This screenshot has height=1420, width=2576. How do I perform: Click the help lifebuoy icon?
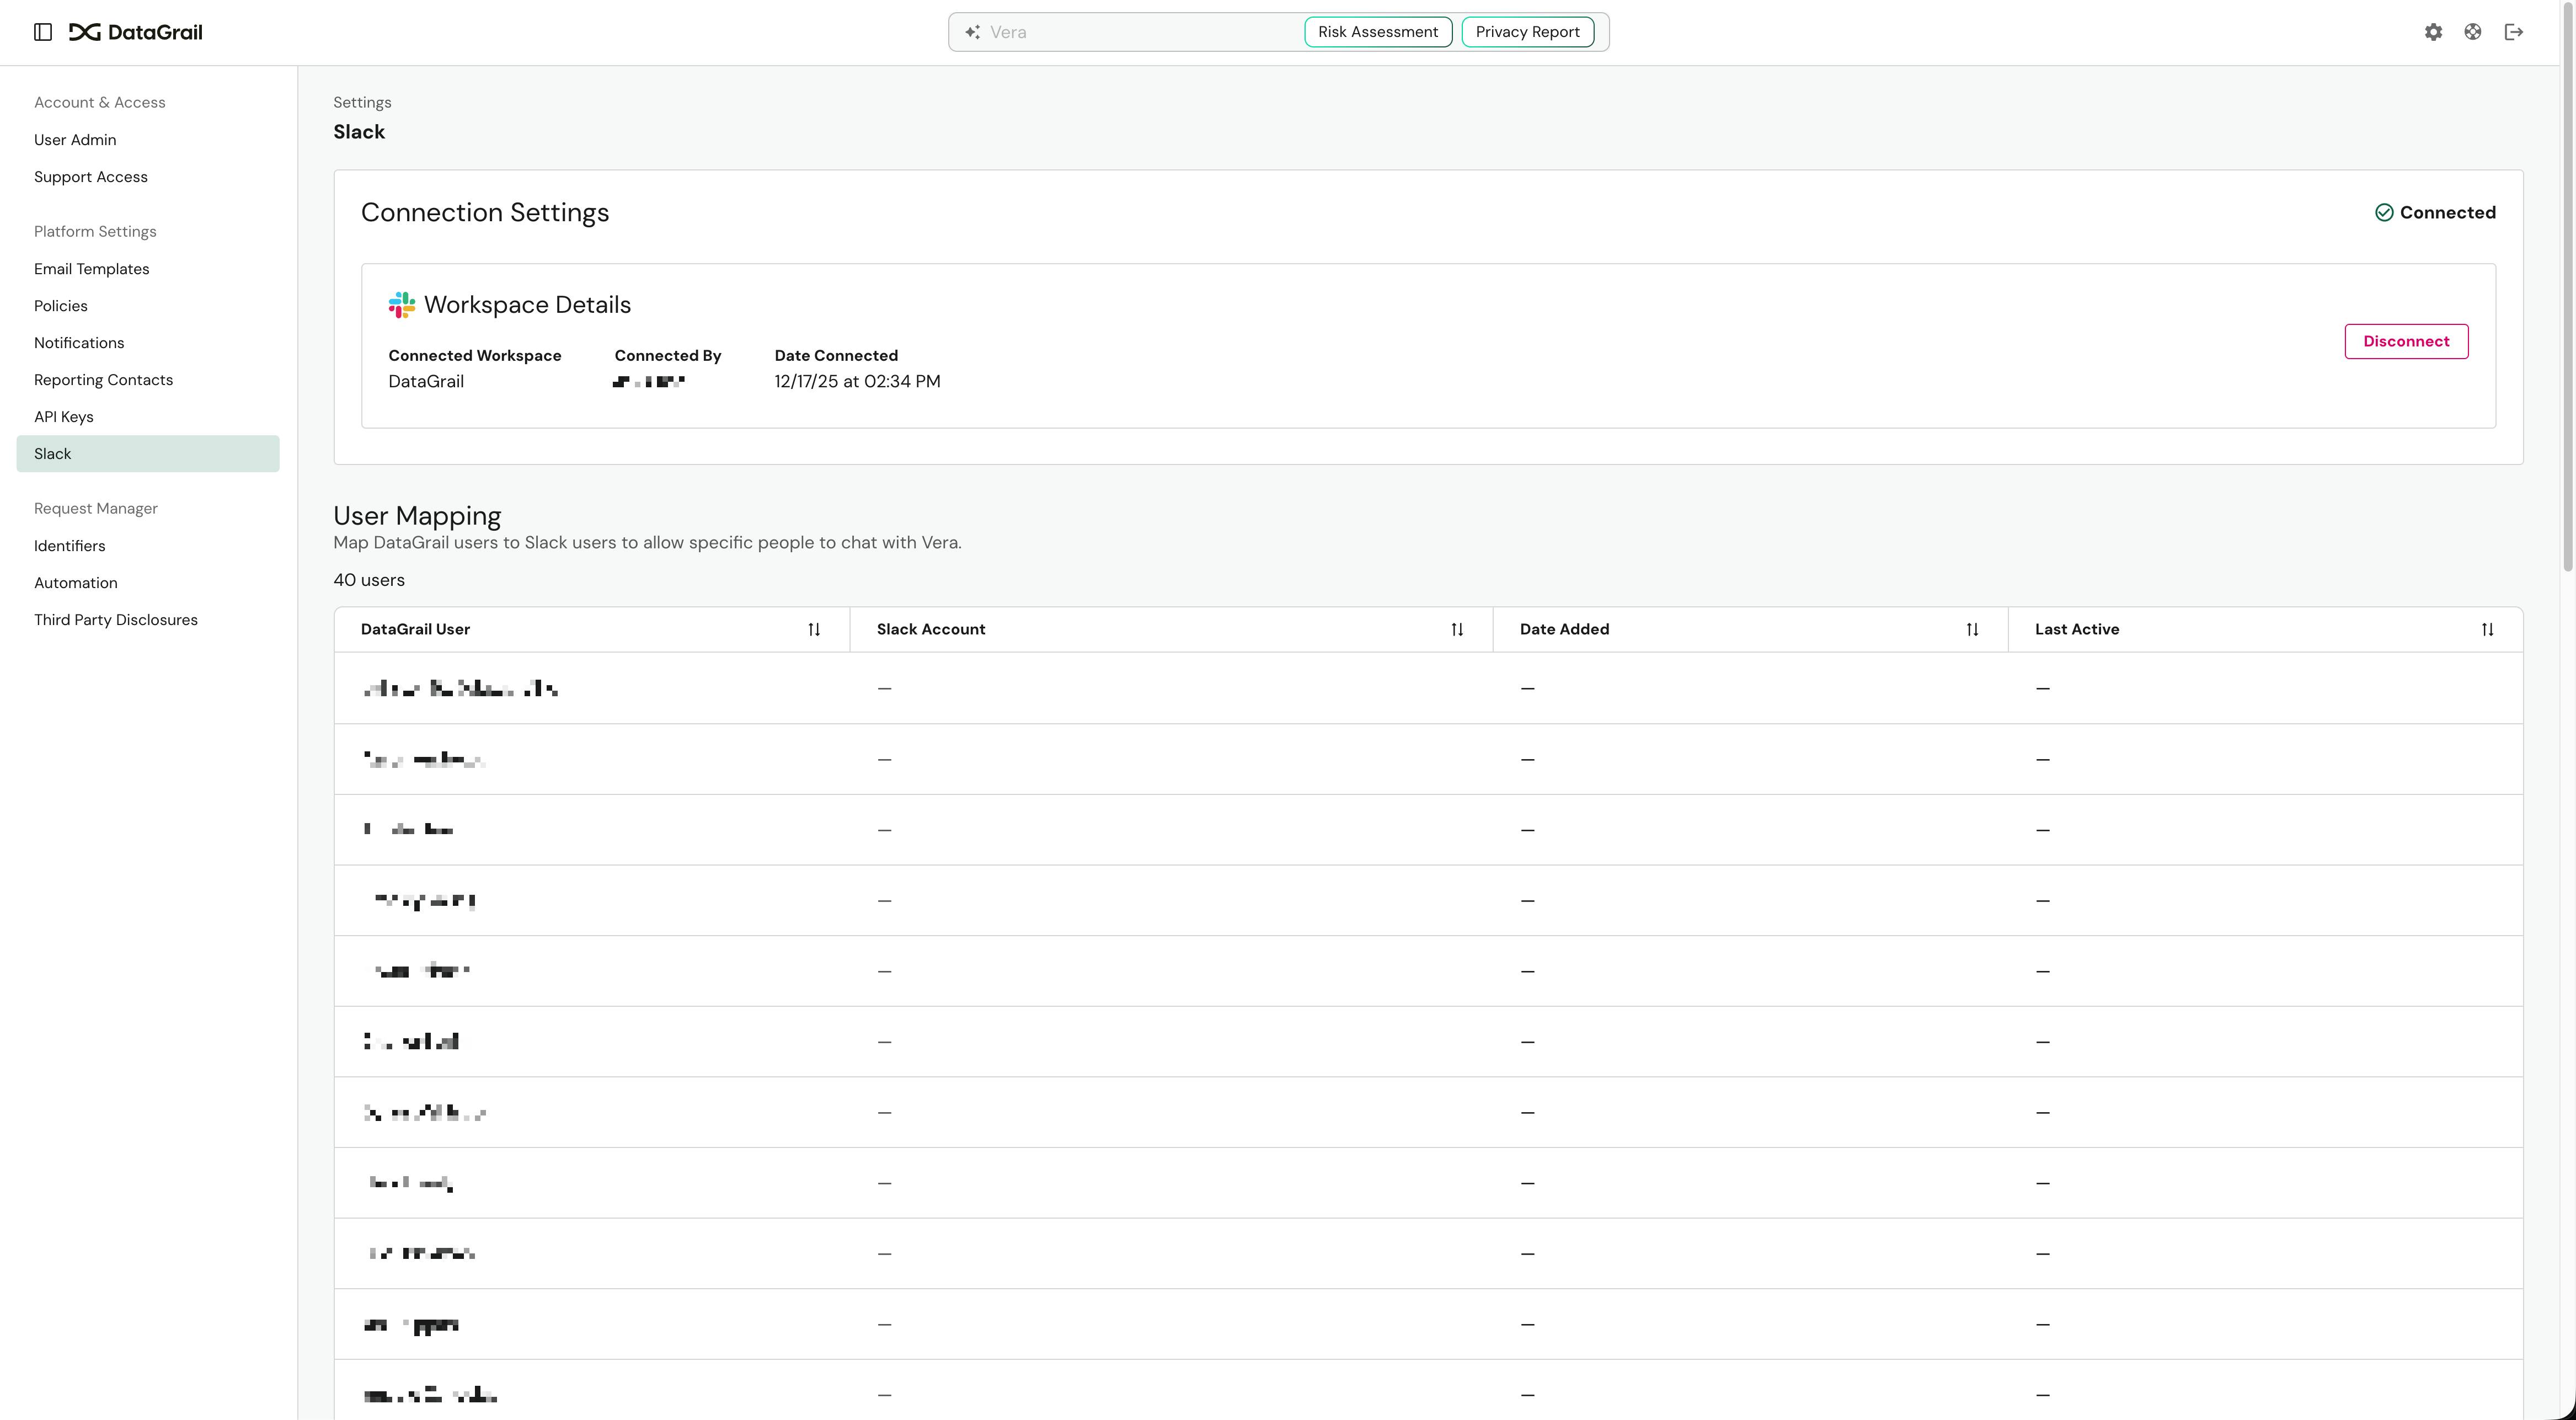click(2473, 32)
